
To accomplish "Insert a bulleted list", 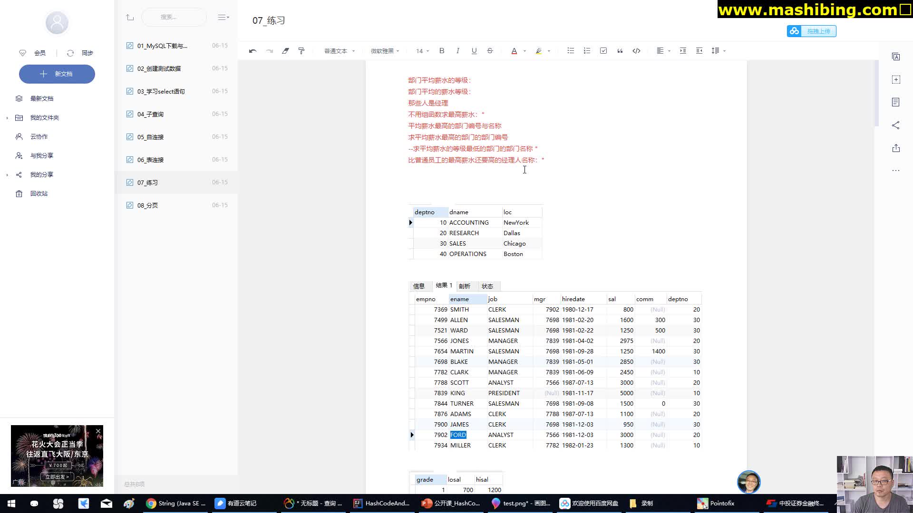I will click(x=571, y=51).
